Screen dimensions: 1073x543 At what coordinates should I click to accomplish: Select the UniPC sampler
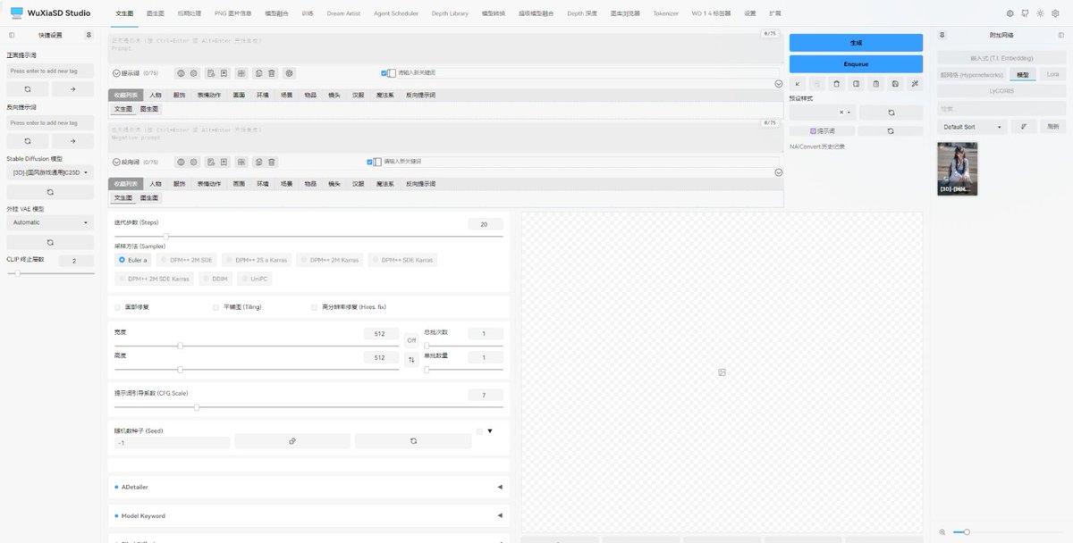click(254, 279)
